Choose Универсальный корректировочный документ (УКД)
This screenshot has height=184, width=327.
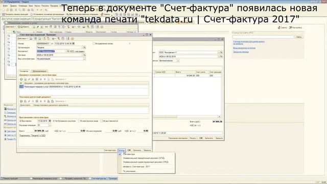pyautogui.click(x=146, y=162)
